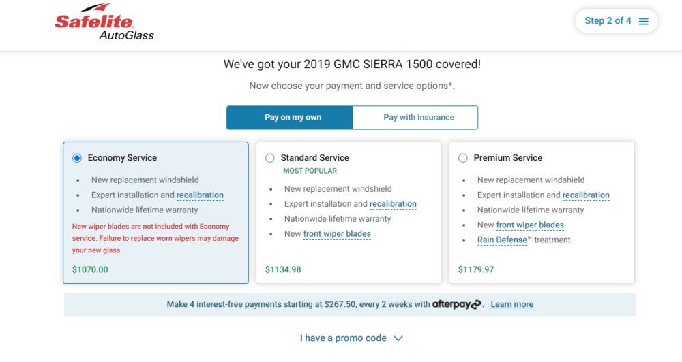
Task: Click the Standard Service $1134.98 price
Action: click(283, 269)
